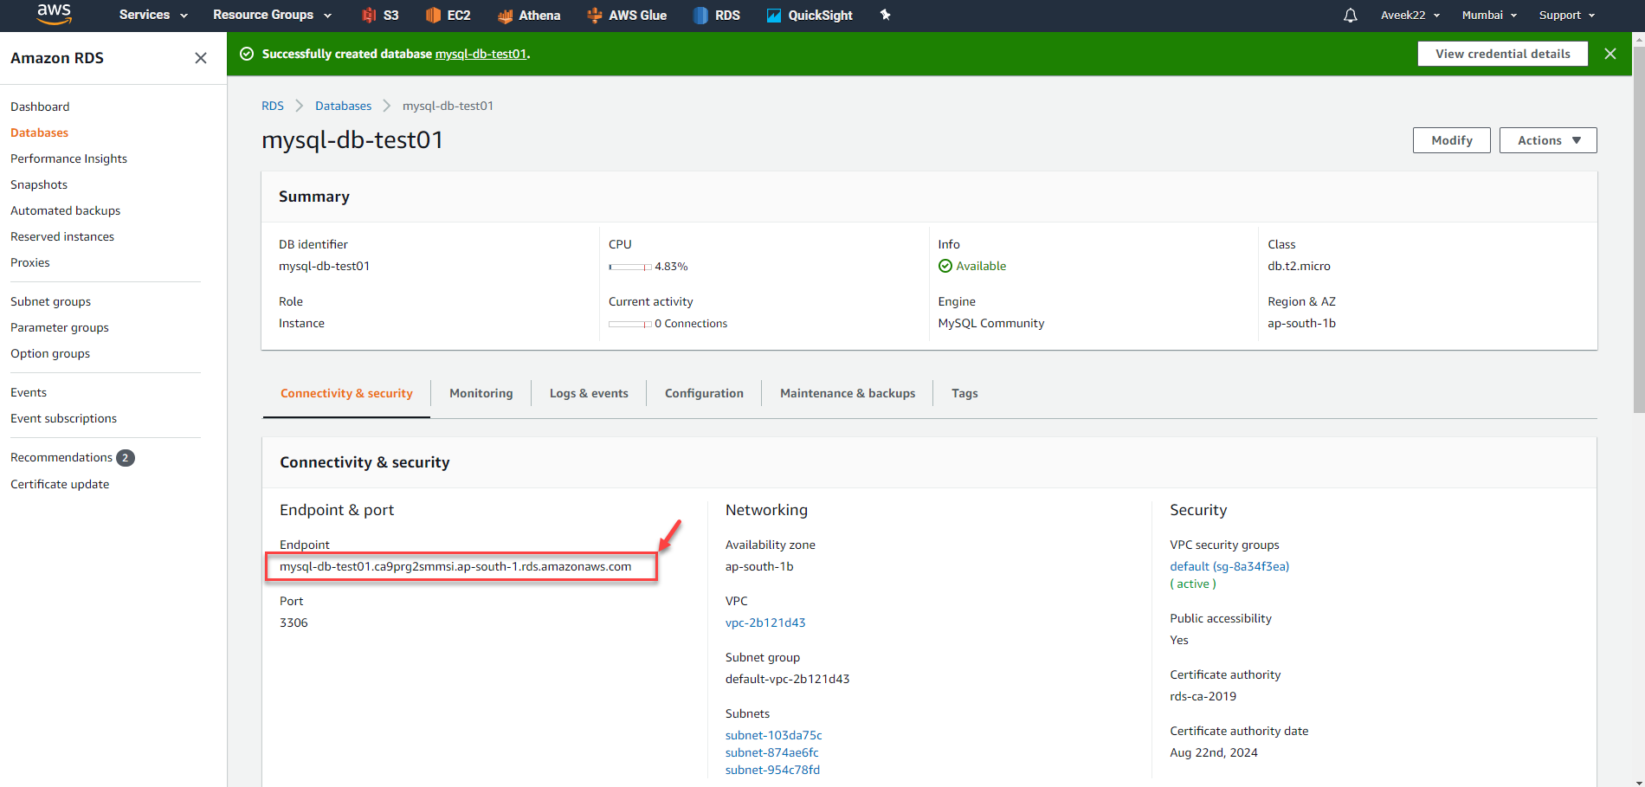1645x787 pixels.
Task: Open Snapshots in the sidebar
Action: [x=39, y=184]
